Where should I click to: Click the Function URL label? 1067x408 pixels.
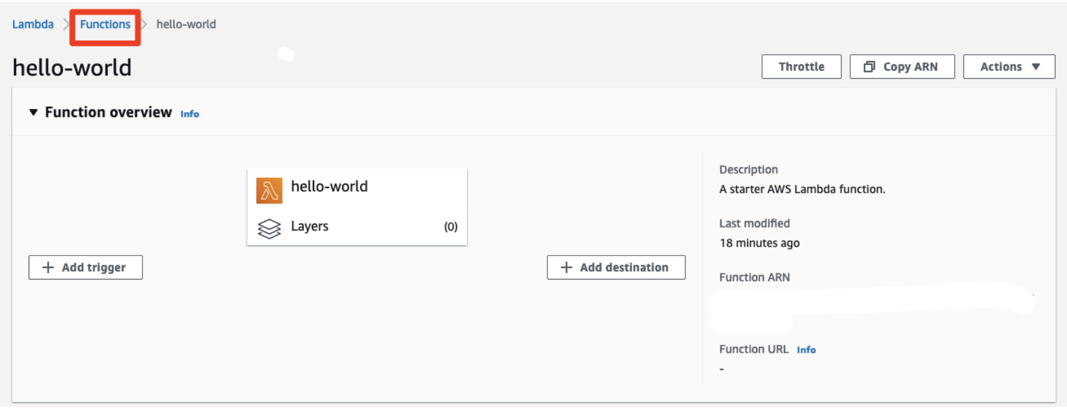[x=754, y=349]
